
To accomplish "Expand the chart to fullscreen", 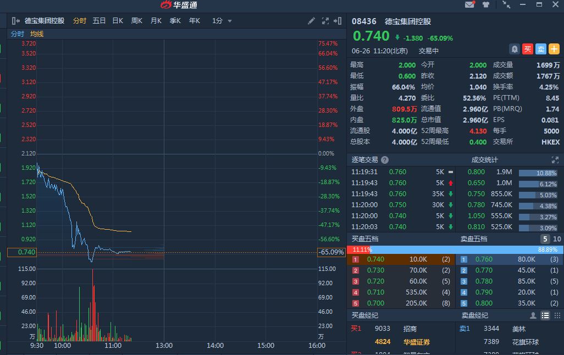I will point(325,21).
